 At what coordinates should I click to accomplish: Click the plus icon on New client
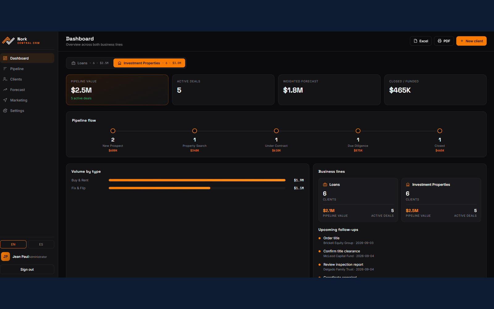[x=462, y=41]
